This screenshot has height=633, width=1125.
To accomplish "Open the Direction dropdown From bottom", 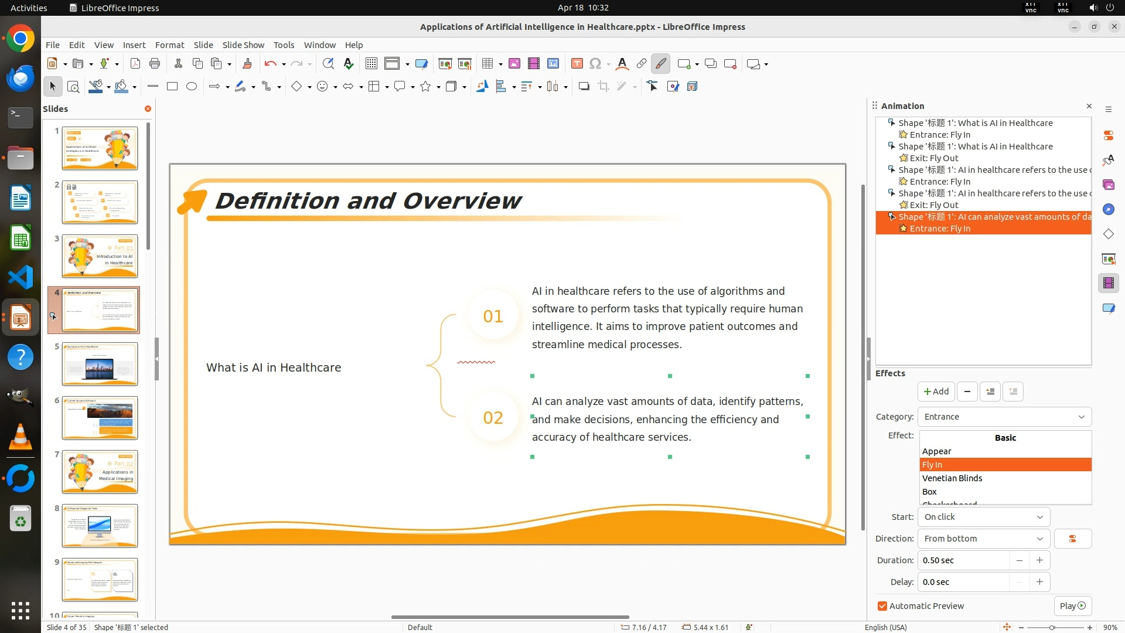I will coord(983,539).
